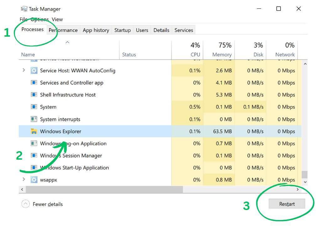Image resolution: width=321 pixels, height=226 pixels.
Task: Click the horizontal scrollbar right arrow
Action: tap(298, 190)
